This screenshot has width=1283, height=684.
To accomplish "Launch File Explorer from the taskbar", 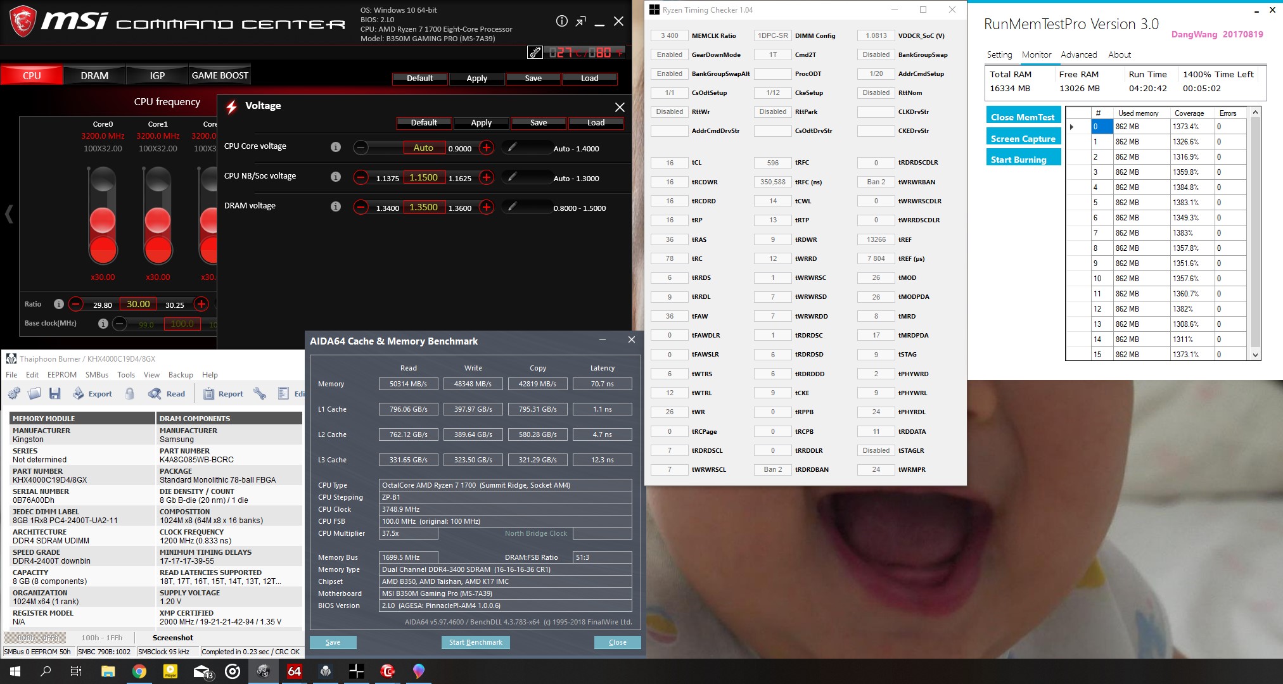I will click(108, 671).
